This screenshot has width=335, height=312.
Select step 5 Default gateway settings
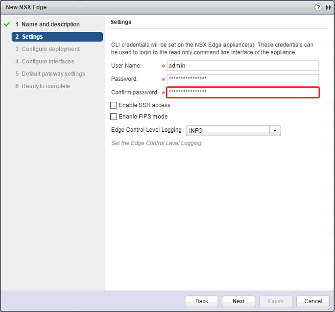point(53,74)
